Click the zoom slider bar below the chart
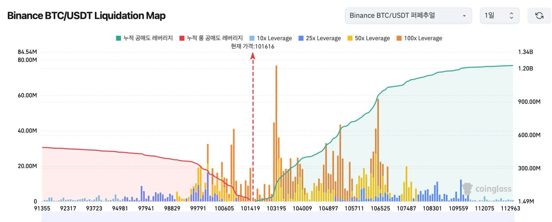 (x=277, y=217)
